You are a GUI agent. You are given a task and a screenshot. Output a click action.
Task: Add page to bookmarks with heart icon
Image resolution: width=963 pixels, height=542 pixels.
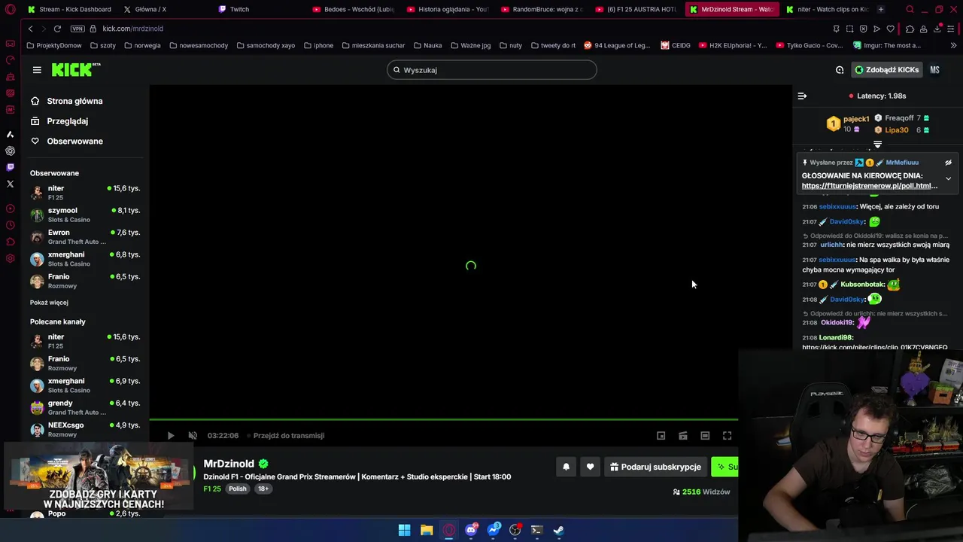click(890, 29)
